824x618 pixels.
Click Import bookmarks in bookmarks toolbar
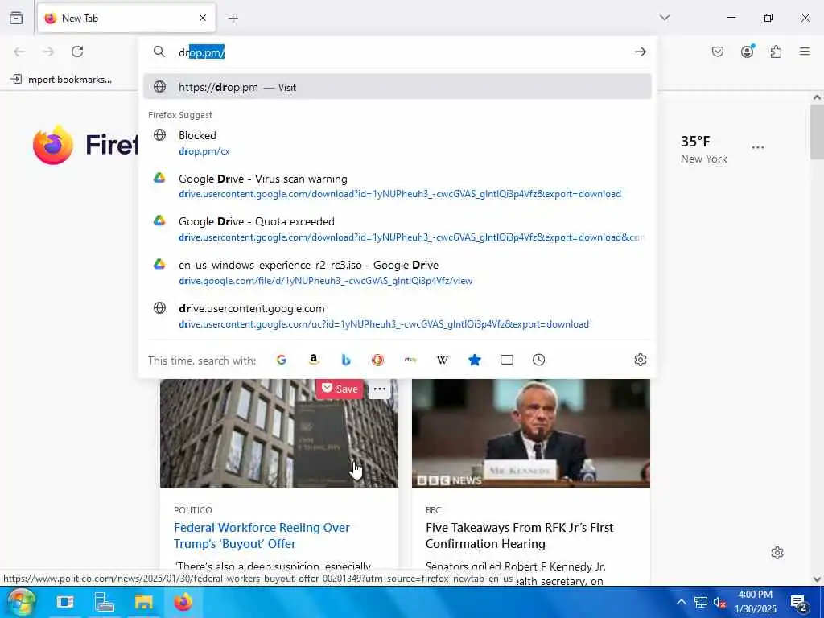[x=61, y=80]
